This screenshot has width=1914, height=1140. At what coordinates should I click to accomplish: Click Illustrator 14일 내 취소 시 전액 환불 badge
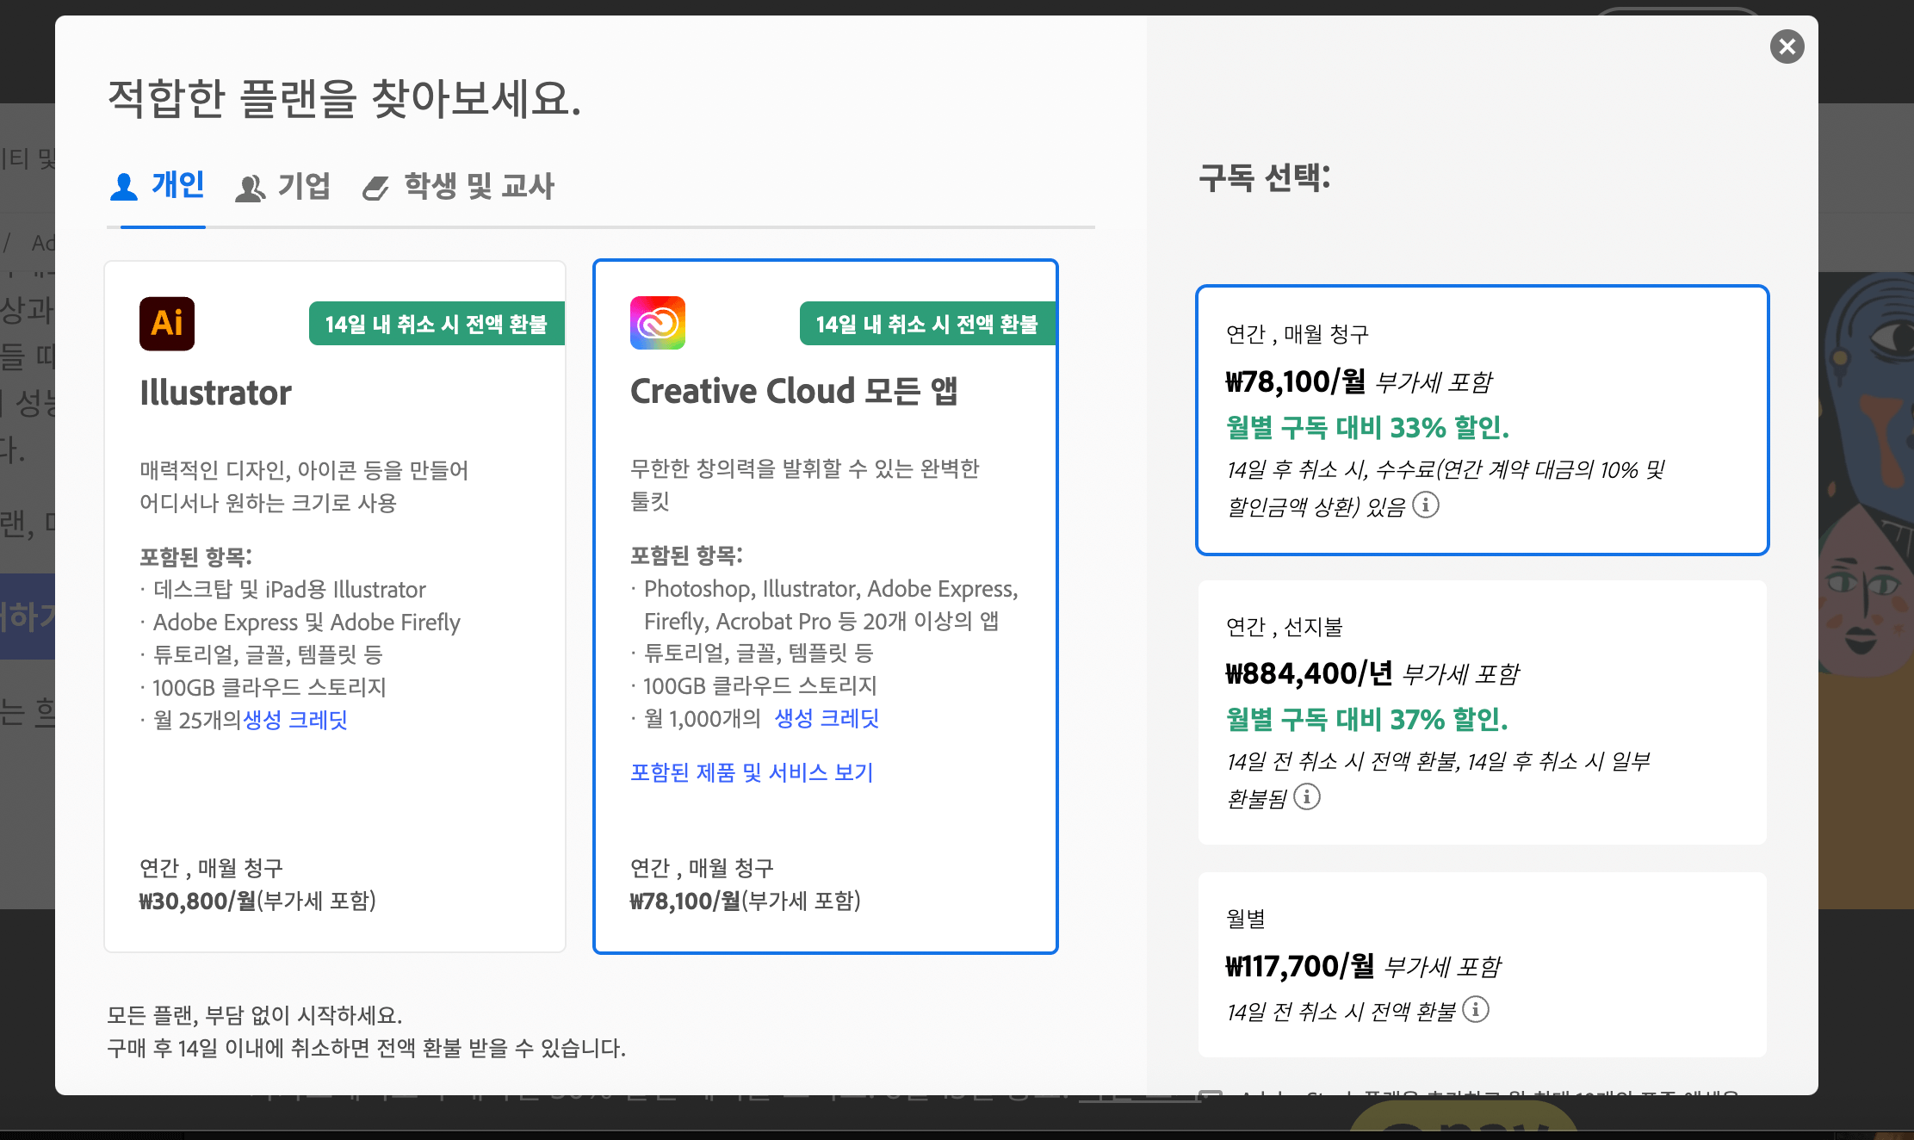tap(436, 324)
